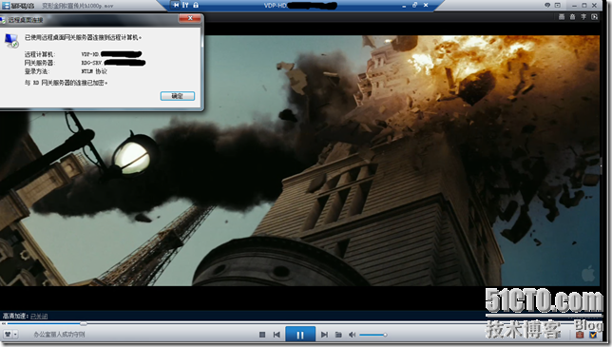Skip to the next track
The width and height of the screenshot is (612, 347).
(x=324, y=335)
